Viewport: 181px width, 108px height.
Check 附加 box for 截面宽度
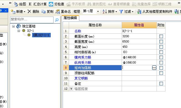(x=161, y=41)
